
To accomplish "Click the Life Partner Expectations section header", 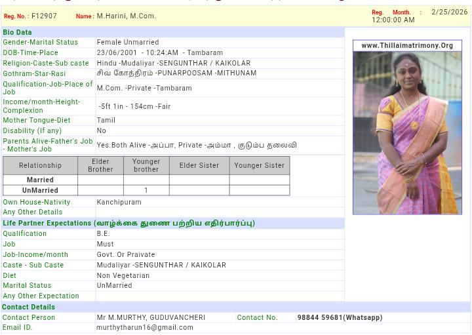I will tap(128, 224).
